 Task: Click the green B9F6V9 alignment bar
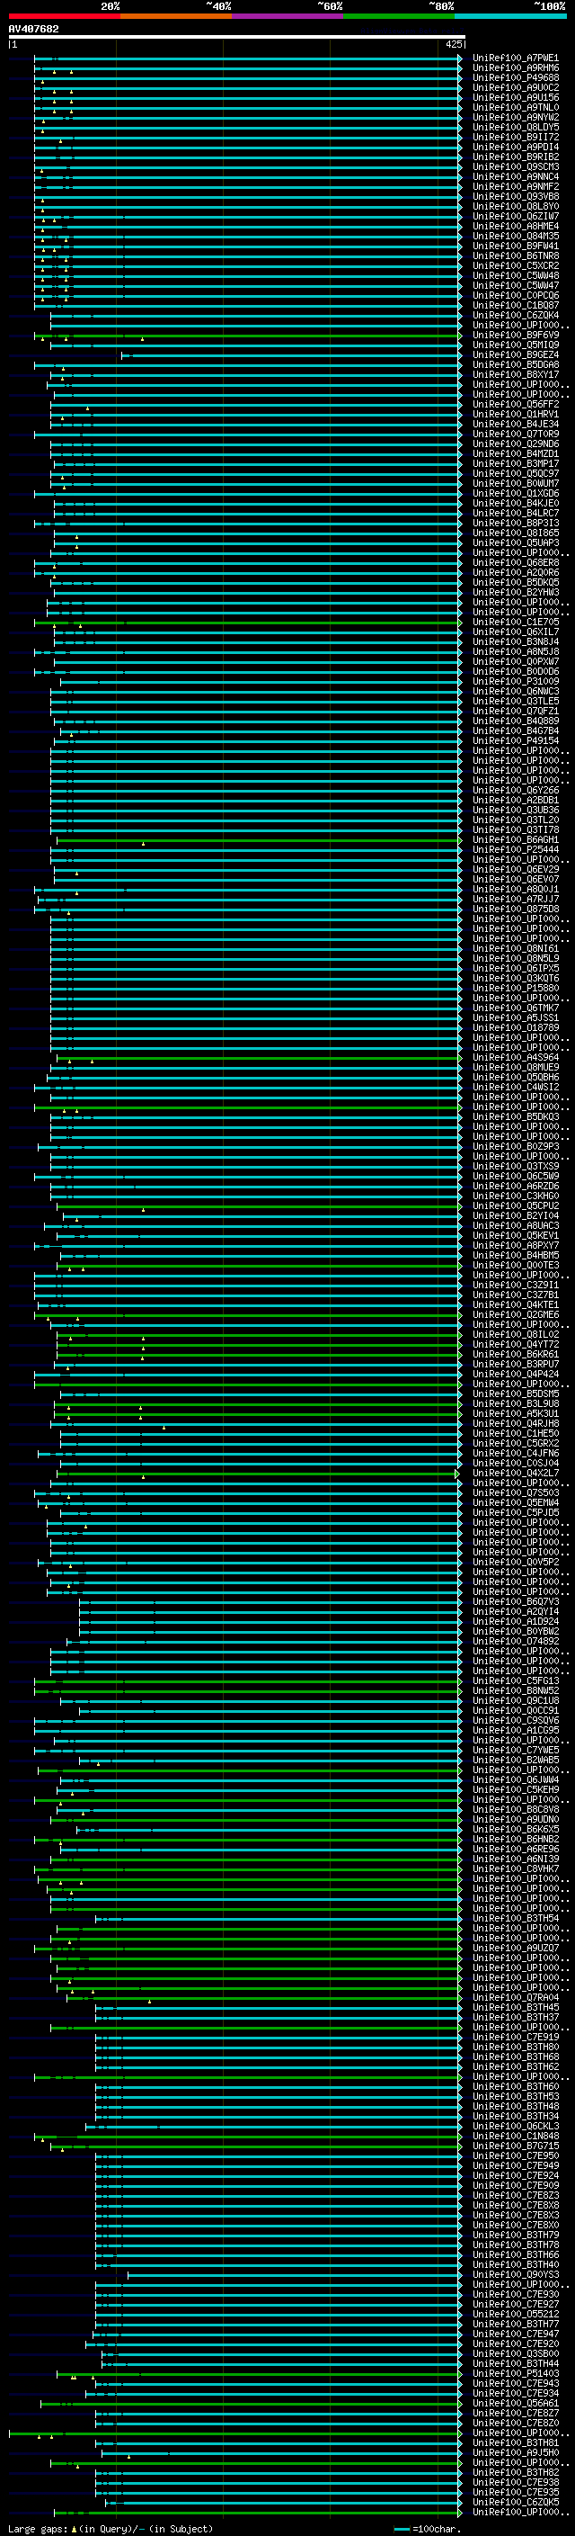coord(295,336)
